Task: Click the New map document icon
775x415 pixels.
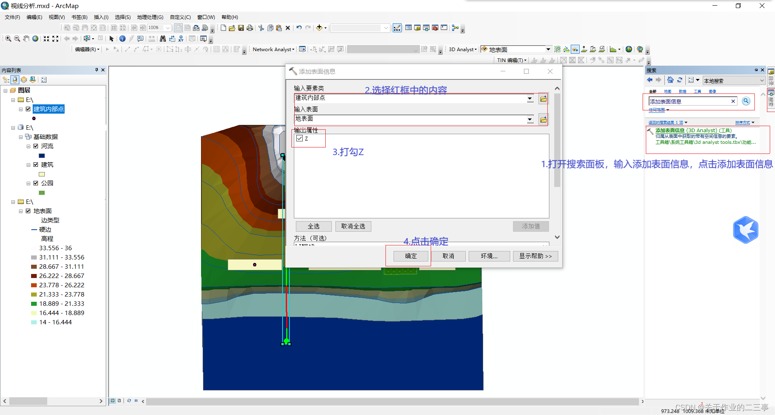Action: pos(223,28)
